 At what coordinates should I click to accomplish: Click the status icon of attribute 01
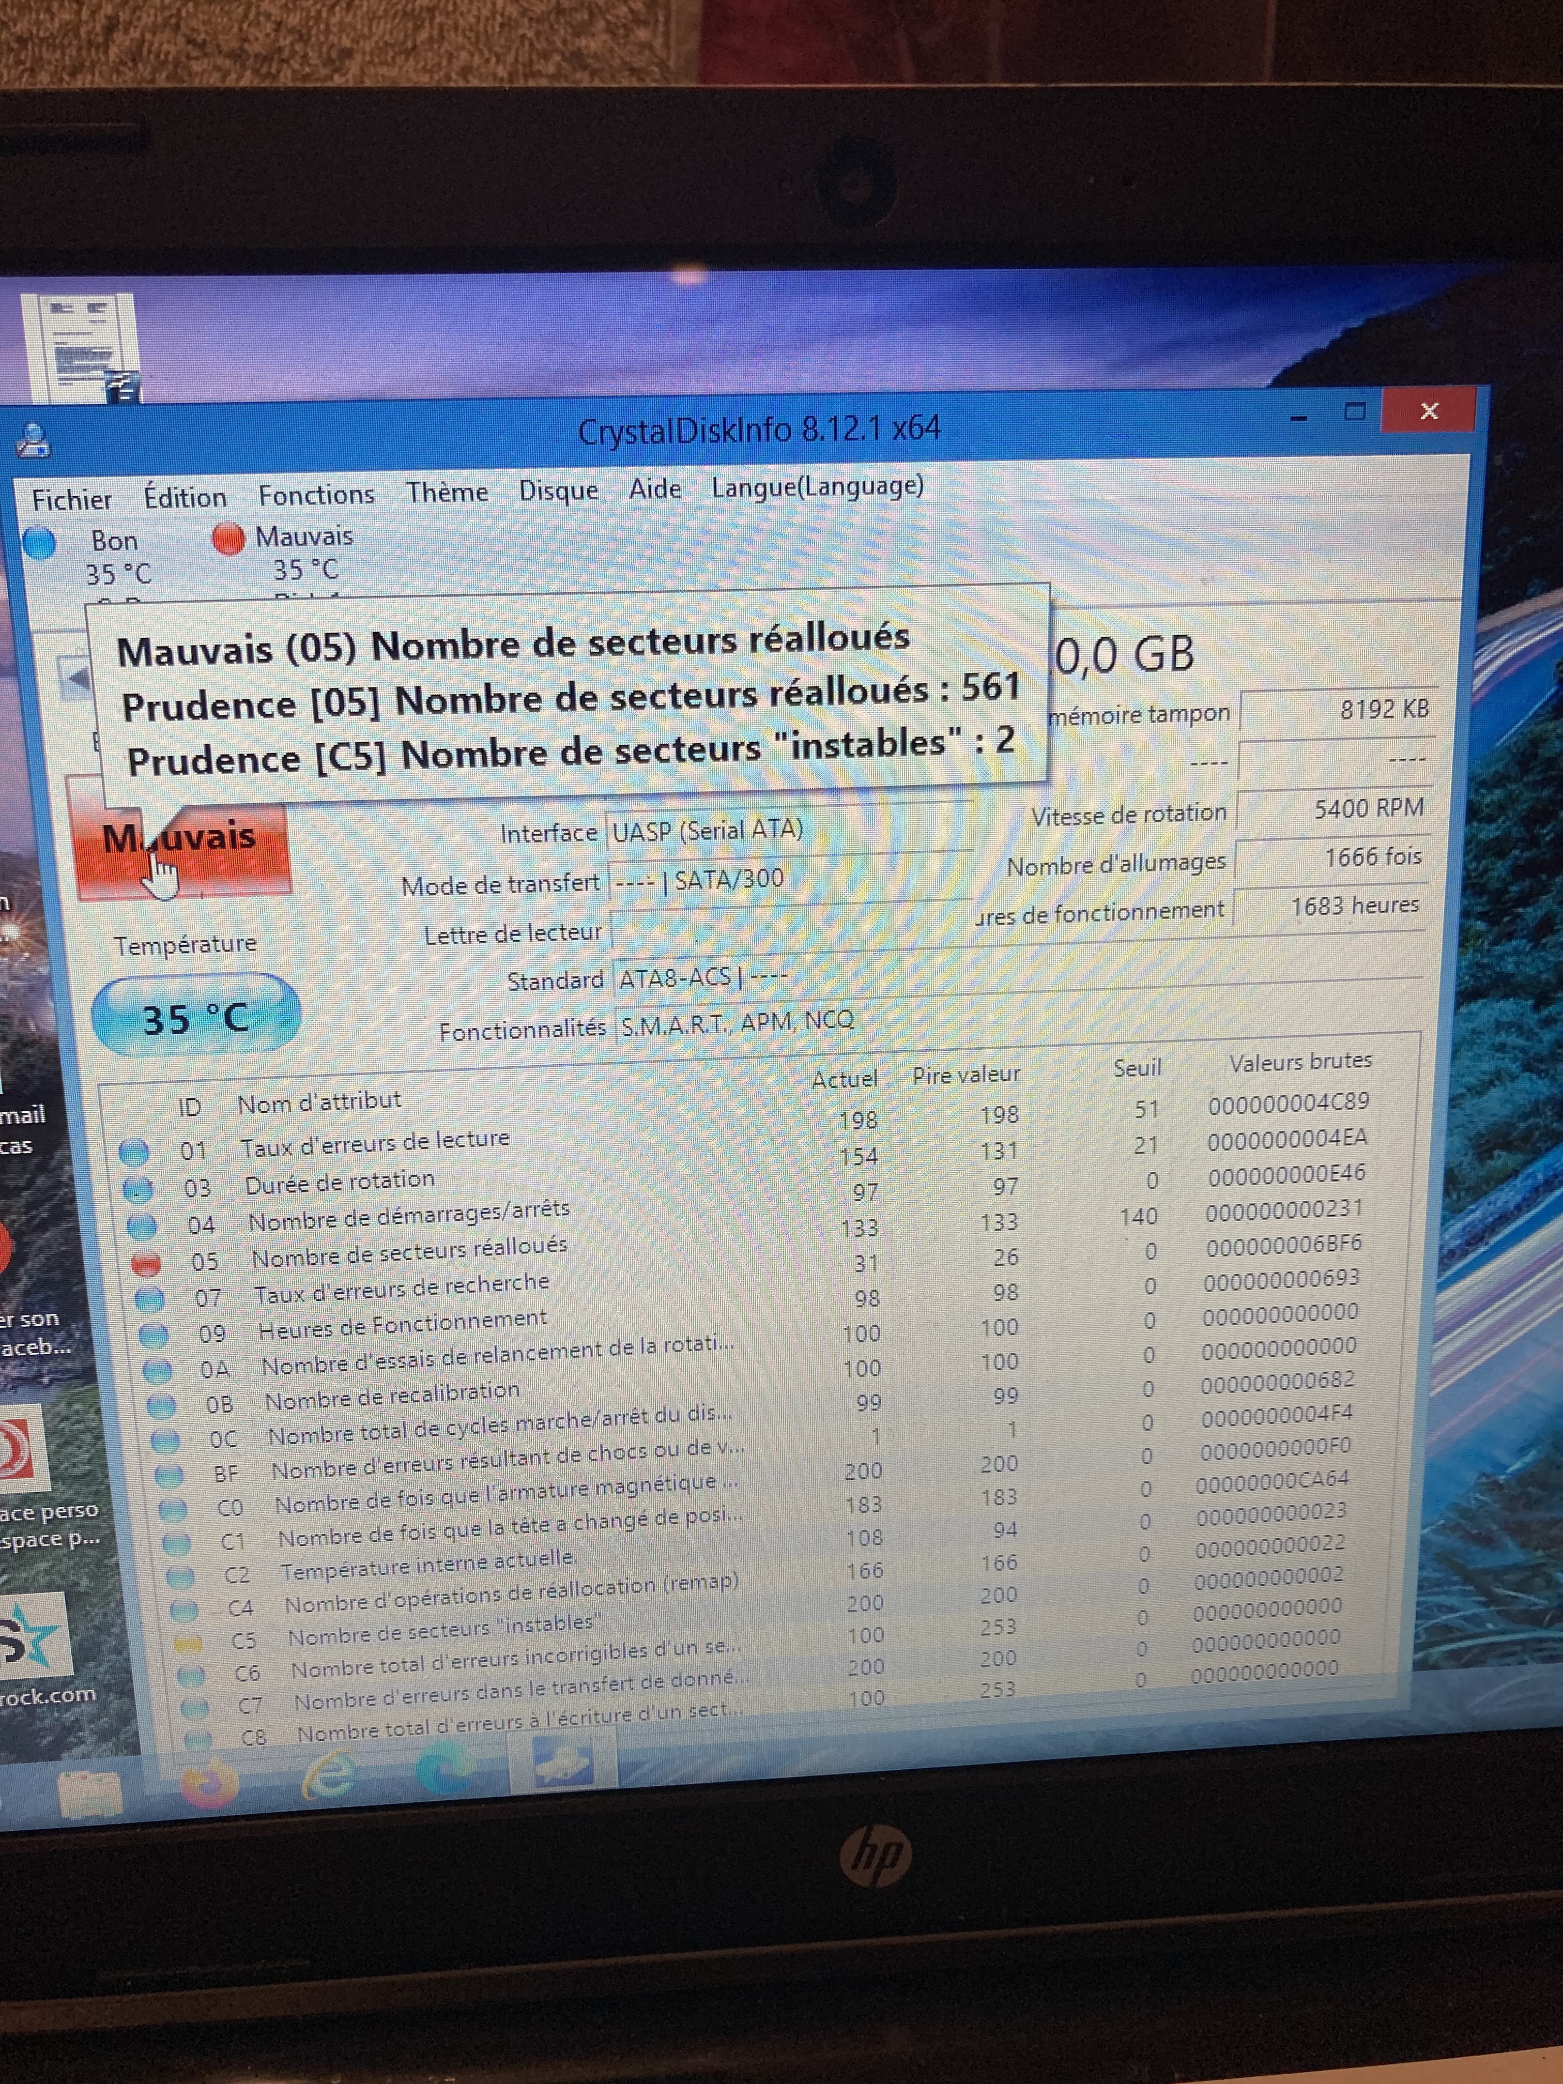[x=134, y=1152]
